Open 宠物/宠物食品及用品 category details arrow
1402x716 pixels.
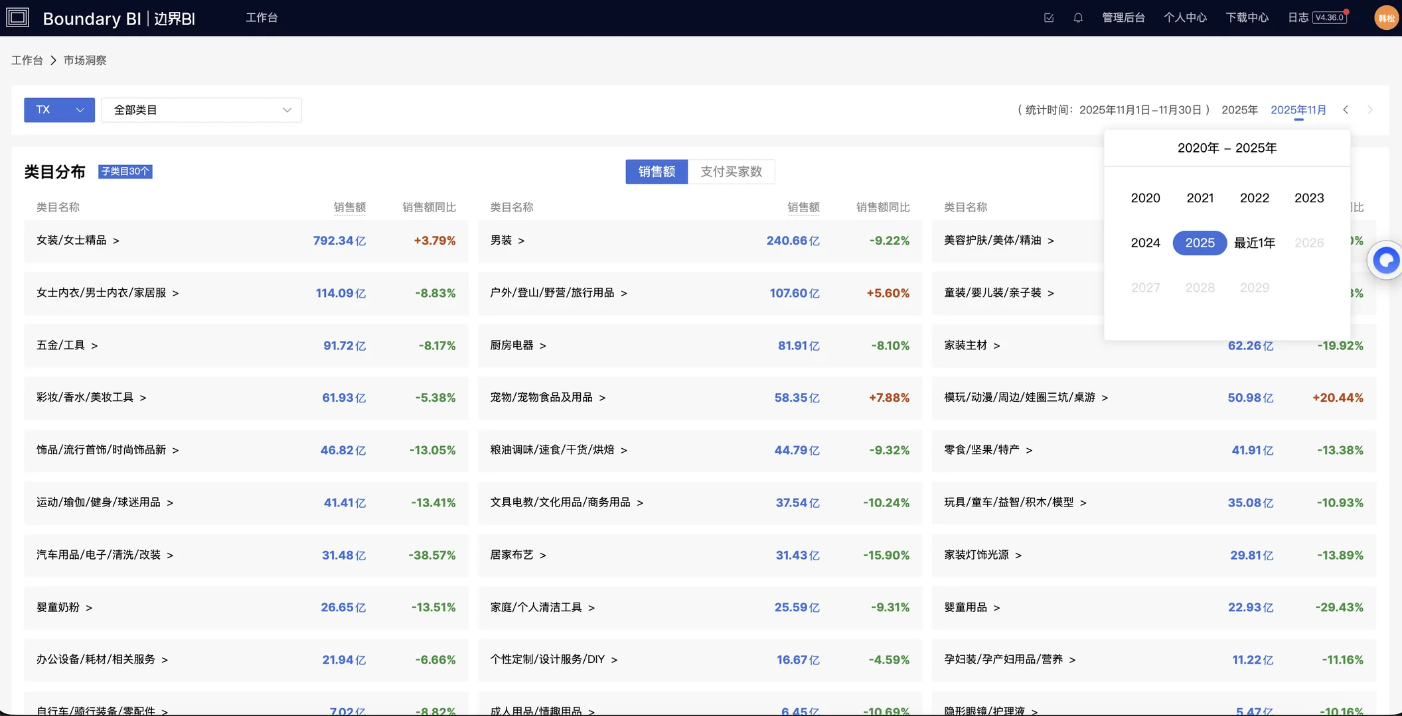click(603, 398)
